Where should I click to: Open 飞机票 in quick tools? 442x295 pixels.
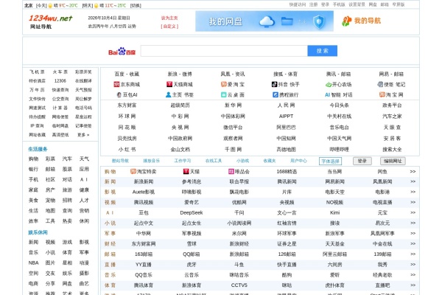[38, 72]
